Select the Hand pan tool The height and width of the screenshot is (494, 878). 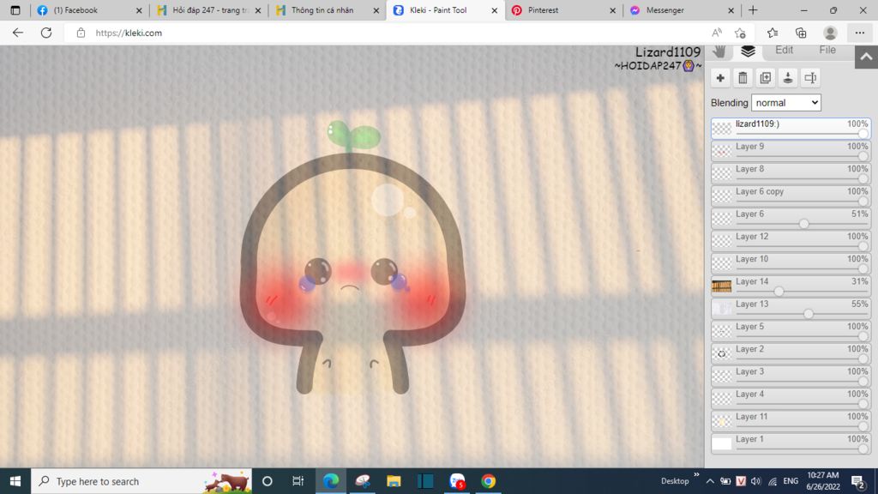pos(719,51)
